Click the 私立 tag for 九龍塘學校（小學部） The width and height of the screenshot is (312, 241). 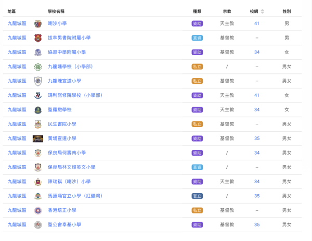coord(197,67)
